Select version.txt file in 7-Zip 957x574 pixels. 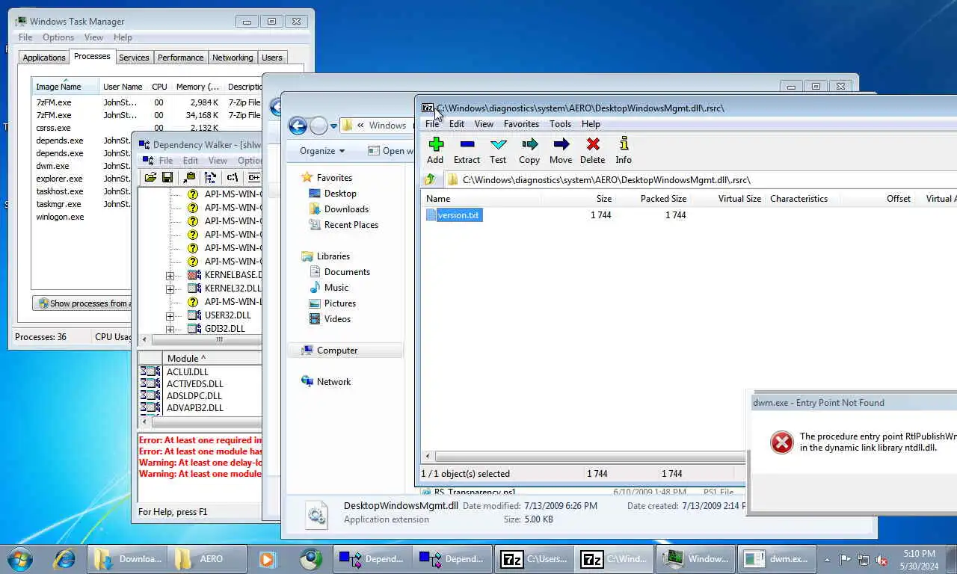pyautogui.click(x=453, y=215)
